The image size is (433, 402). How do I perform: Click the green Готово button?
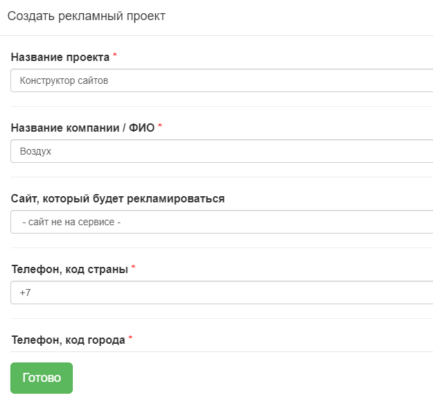point(42,378)
